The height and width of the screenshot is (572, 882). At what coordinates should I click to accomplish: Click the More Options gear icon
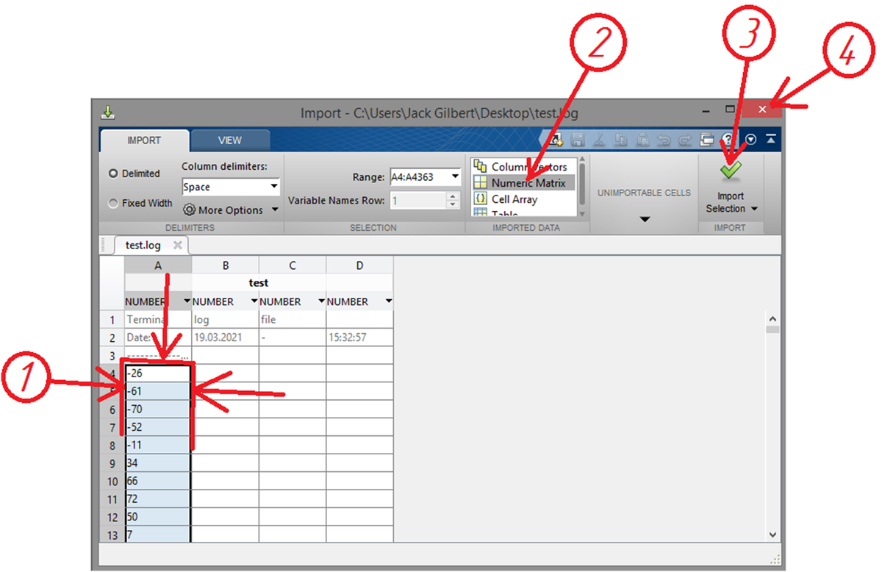click(190, 210)
